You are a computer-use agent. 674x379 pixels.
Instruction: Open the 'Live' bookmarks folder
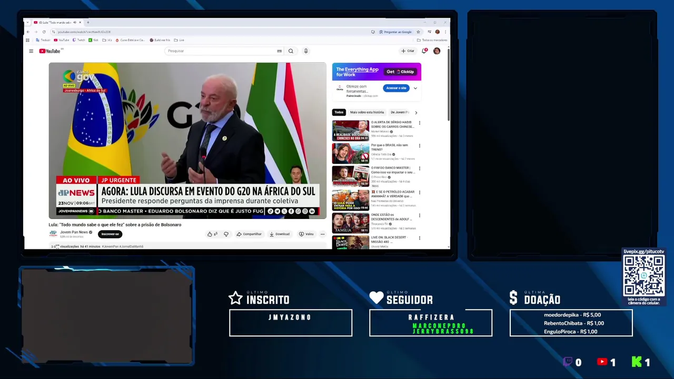pyautogui.click(x=179, y=40)
